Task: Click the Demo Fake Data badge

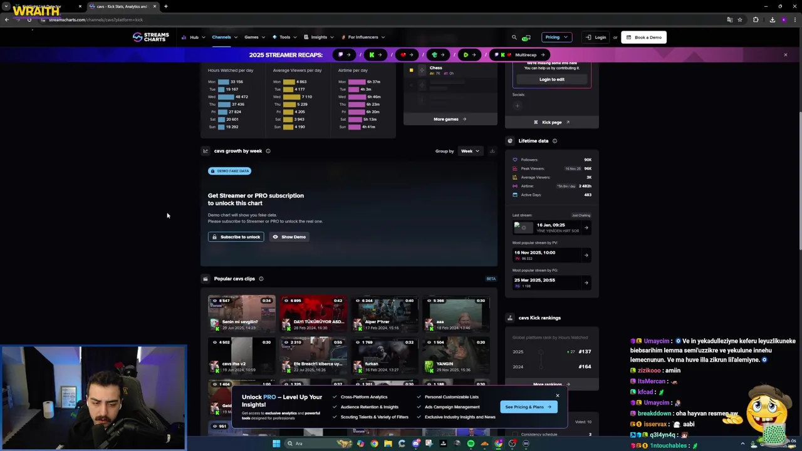Action: coord(230,171)
